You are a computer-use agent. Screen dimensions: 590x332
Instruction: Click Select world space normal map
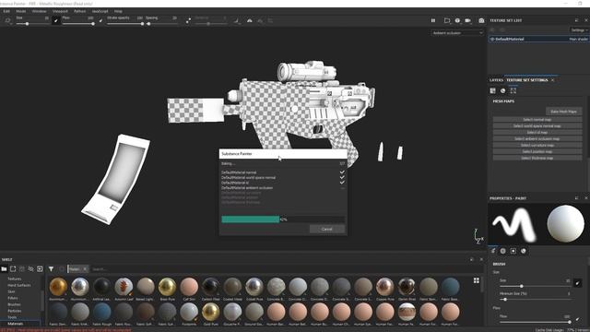[x=537, y=126]
